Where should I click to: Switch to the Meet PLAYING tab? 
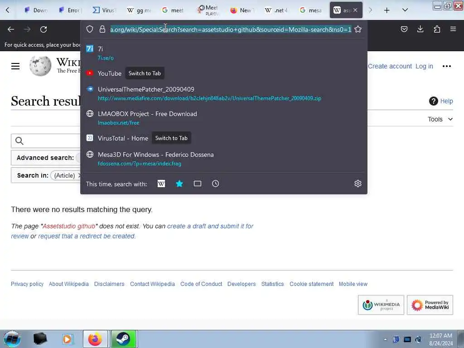point(208,10)
